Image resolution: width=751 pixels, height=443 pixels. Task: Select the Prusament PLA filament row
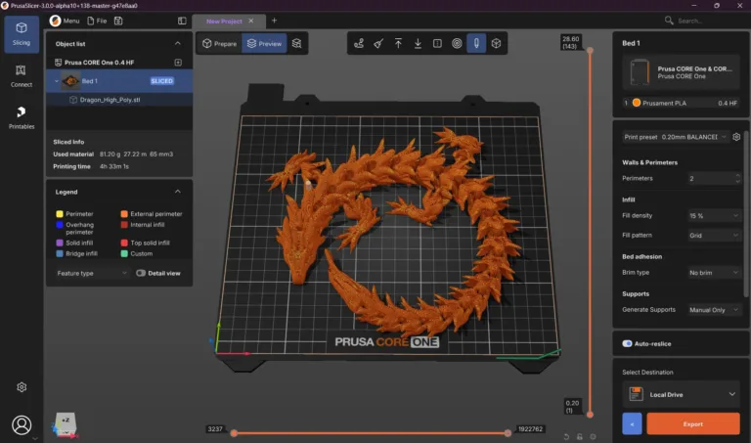point(682,103)
